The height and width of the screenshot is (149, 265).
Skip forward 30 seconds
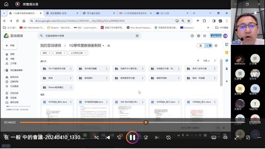(x=145, y=137)
